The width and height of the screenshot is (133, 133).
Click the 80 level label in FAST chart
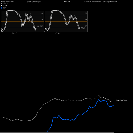pos(42,13)
